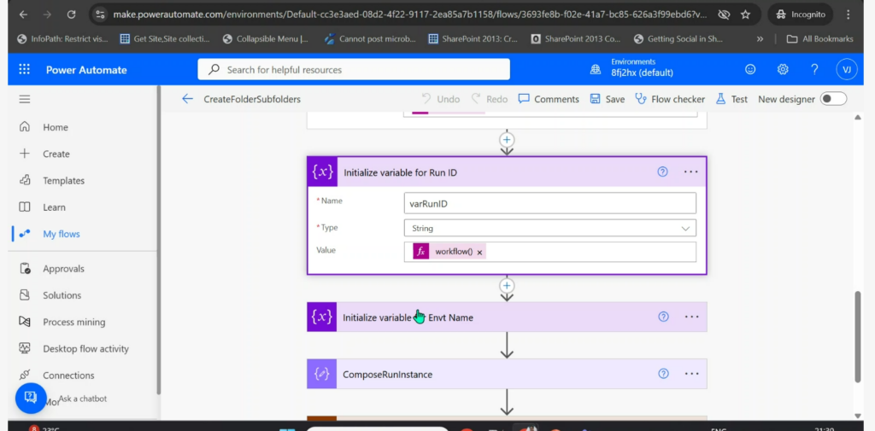Click the Save button

pos(608,99)
